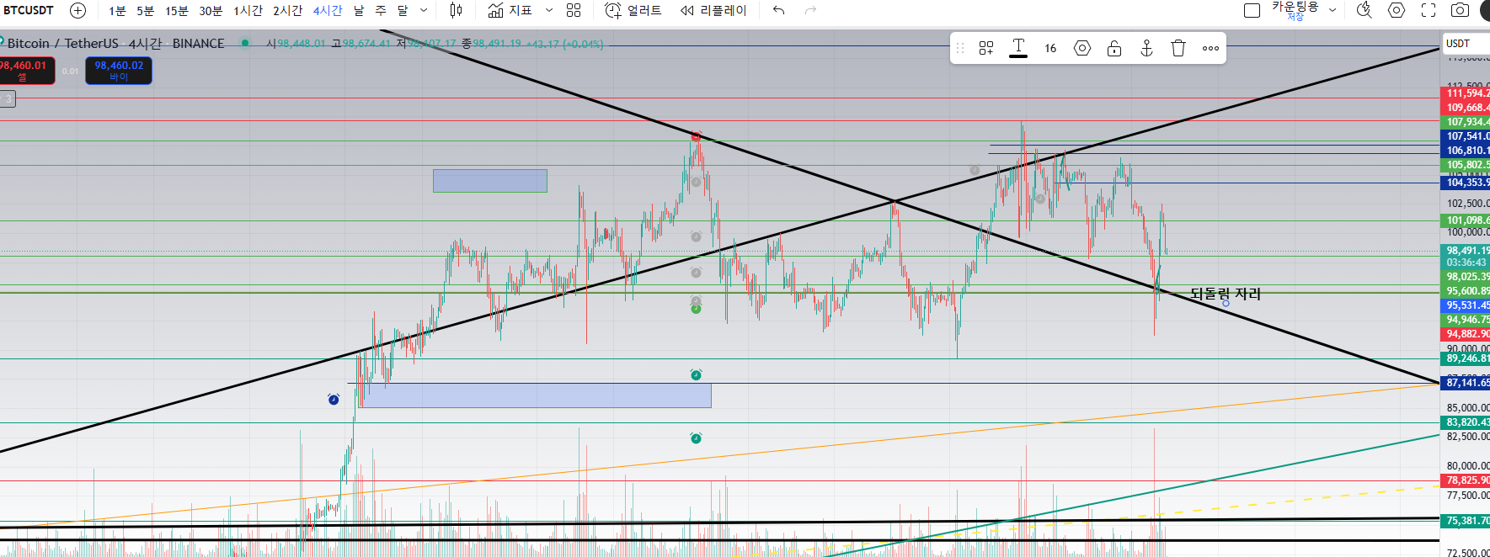Switch to the daily 날 interval
The height and width of the screenshot is (557, 1490).
click(x=359, y=10)
